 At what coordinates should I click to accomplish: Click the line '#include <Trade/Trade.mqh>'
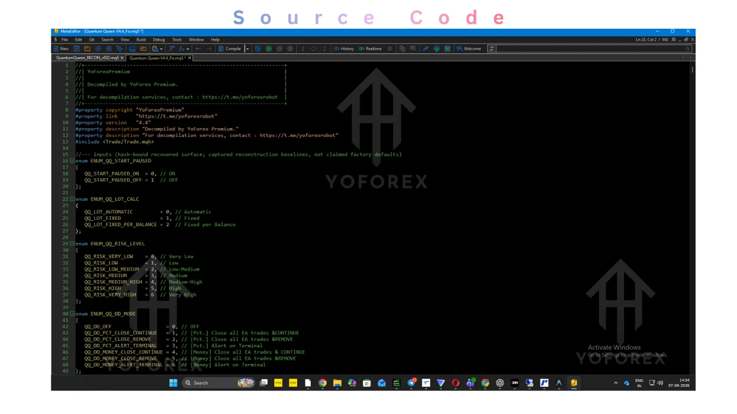coord(114,141)
